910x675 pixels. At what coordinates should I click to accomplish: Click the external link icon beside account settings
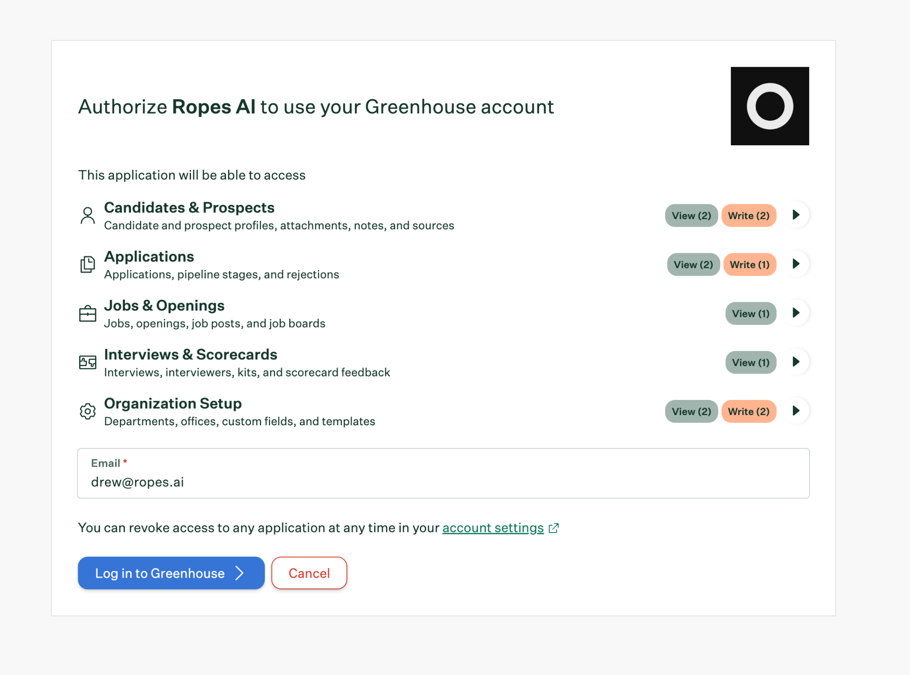click(554, 528)
